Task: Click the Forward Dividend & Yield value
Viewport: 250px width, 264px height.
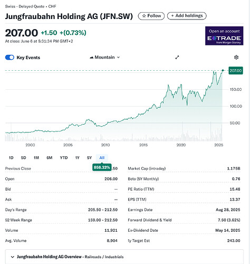Action: [229, 220]
